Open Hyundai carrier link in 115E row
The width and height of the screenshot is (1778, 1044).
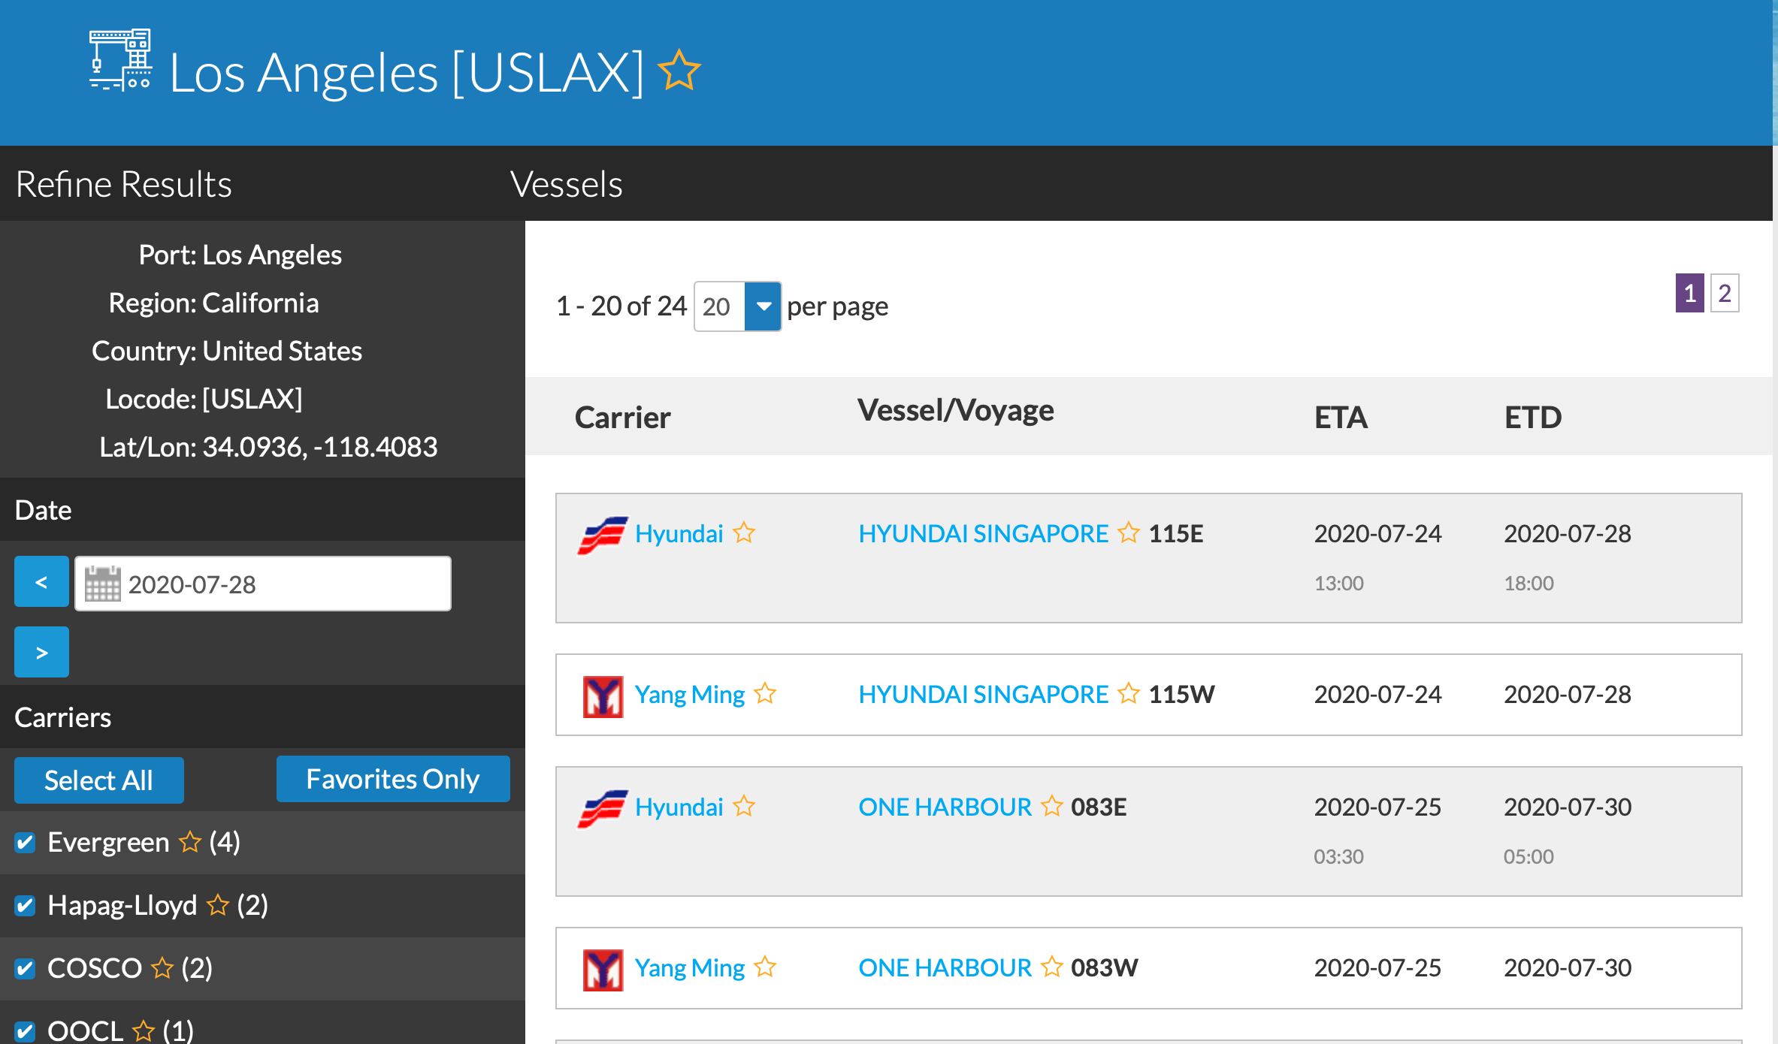click(679, 533)
